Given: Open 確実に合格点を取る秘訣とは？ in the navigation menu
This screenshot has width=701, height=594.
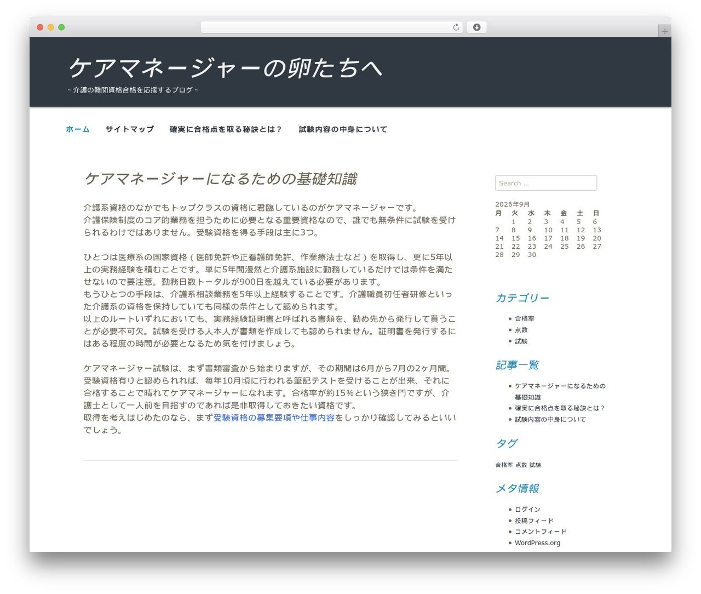Looking at the screenshot, I should [226, 129].
